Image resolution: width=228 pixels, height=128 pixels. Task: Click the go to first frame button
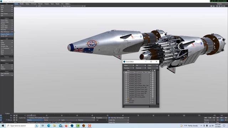click(206, 118)
